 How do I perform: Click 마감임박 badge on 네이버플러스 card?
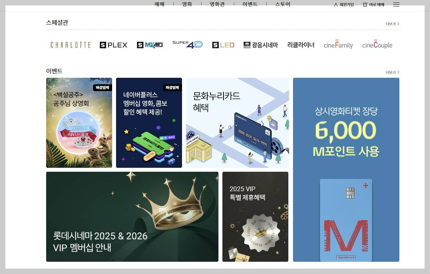pyautogui.click(x=172, y=88)
